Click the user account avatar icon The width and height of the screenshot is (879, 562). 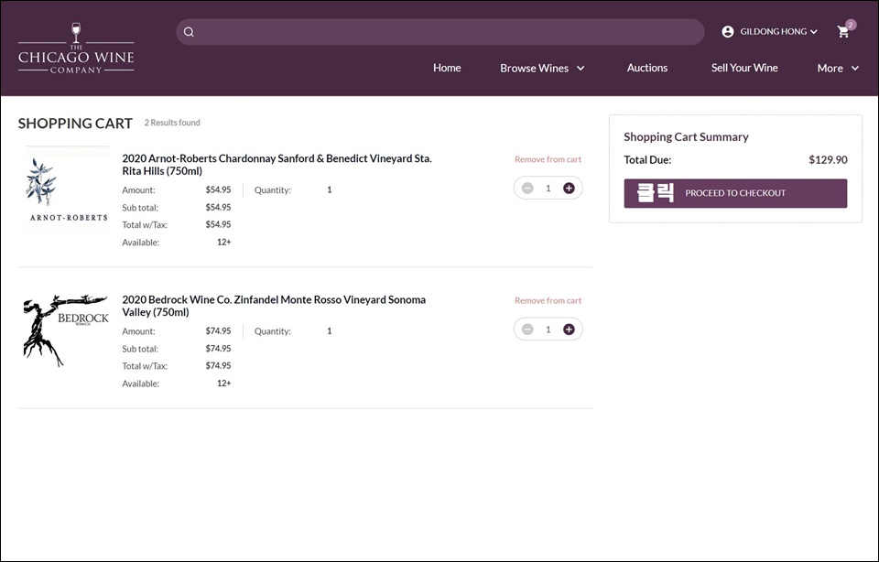point(728,32)
